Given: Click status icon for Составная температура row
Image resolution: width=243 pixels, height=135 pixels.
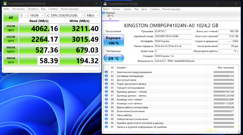Looking at the screenshot, I should tap(106, 76).
